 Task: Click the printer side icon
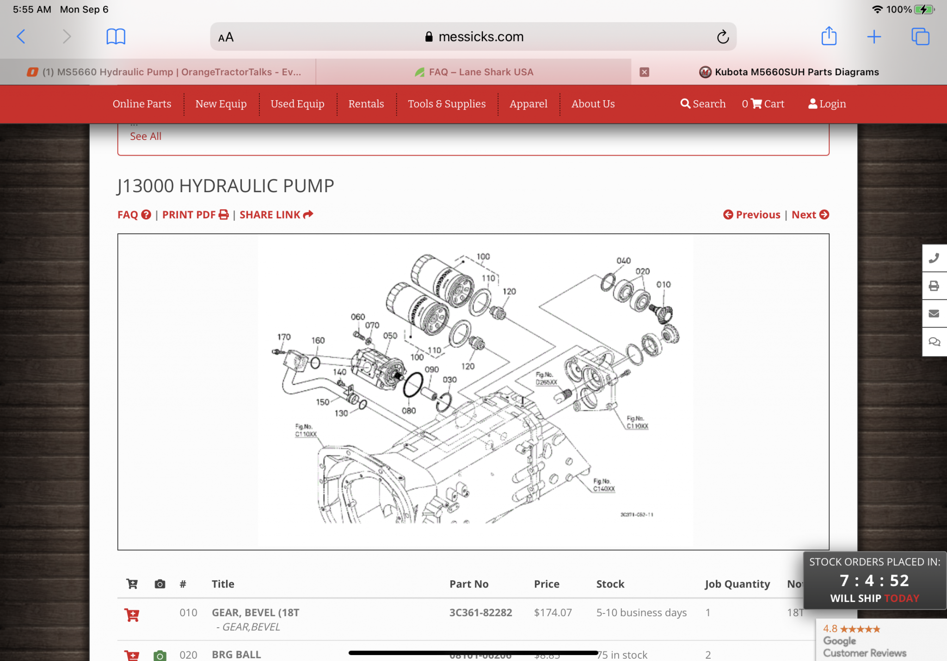point(934,286)
